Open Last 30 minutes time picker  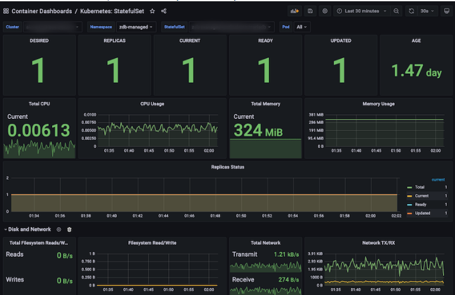click(x=362, y=11)
